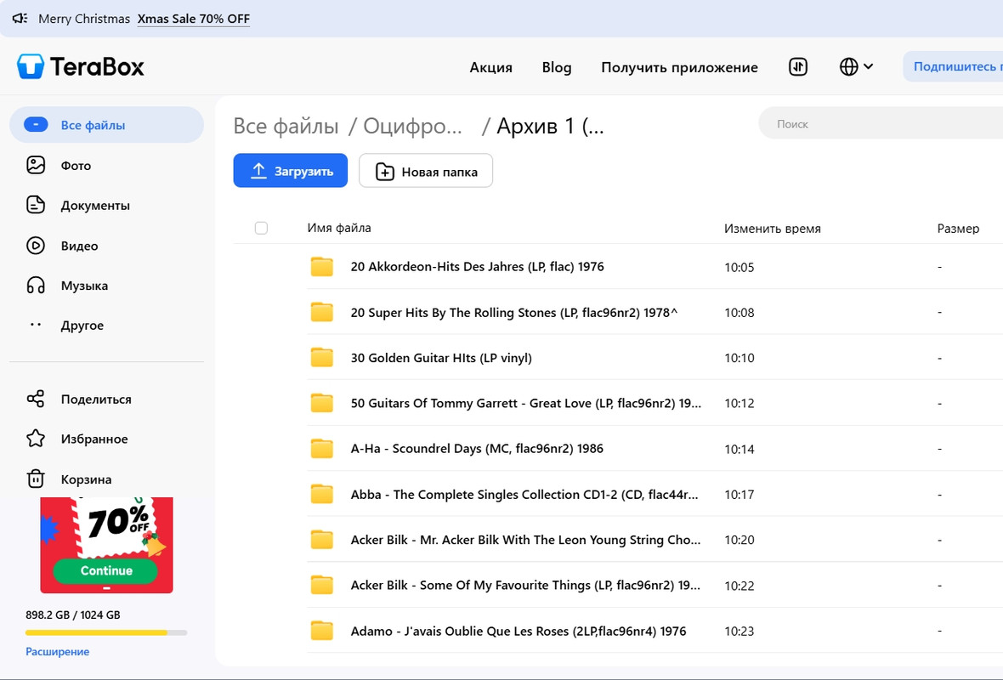Open Получить приложение menu item
This screenshot has width=1003, height=680.
(x=679, y=67)
